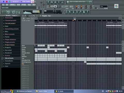The image size is (124, 93).
Task: Open the OPTIONS menu
Action: pyautogui.click(x=24, y=5)
